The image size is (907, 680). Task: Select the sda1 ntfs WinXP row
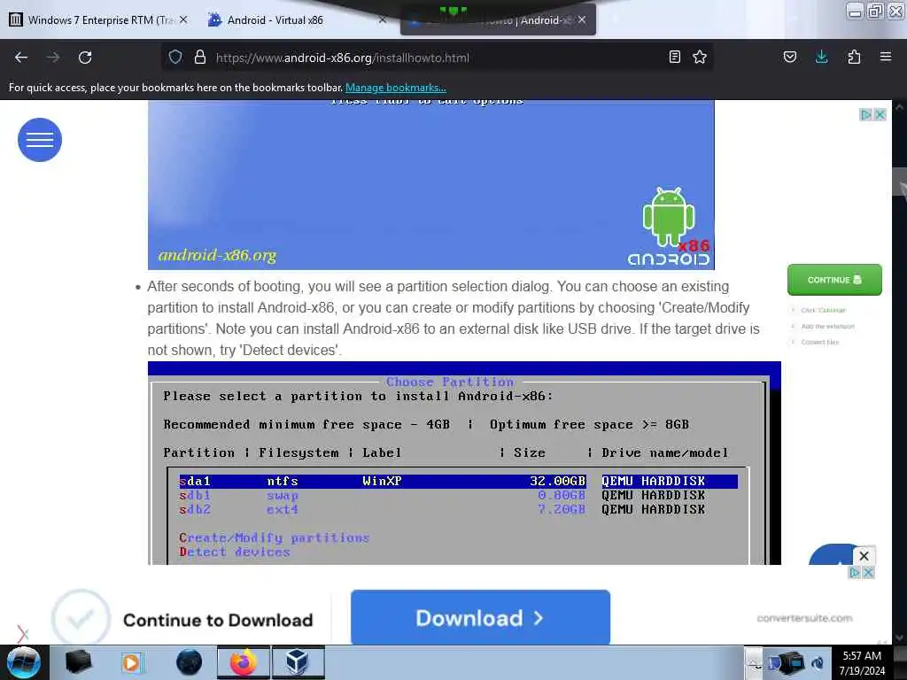coord(458,481)
